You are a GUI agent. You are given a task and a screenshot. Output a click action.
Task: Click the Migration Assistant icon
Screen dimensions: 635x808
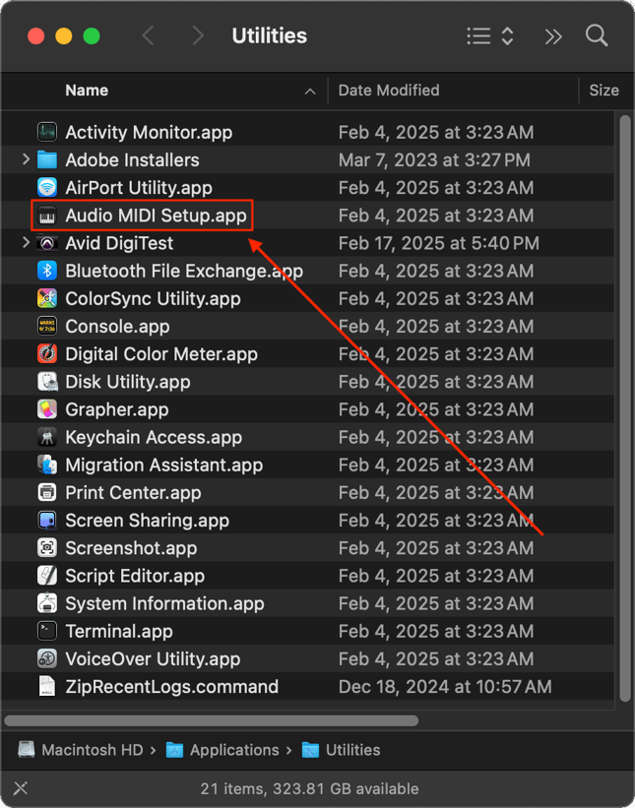pos(47,466)
